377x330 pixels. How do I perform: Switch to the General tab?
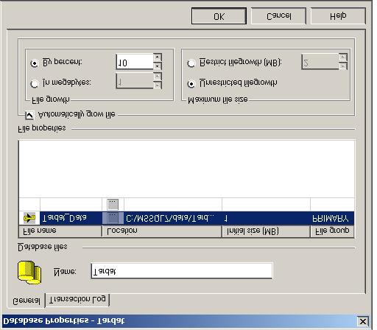pos(26,300)
